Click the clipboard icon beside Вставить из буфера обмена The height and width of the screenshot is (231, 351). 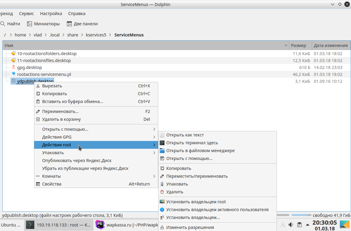click(x=38, y=101)
